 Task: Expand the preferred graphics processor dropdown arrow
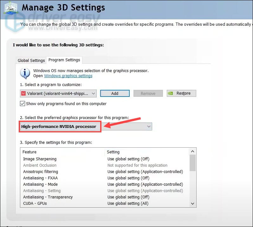click(x=149, y=126)
